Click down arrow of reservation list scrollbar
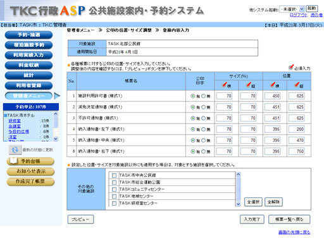The image size is (324, 243). 56,139
